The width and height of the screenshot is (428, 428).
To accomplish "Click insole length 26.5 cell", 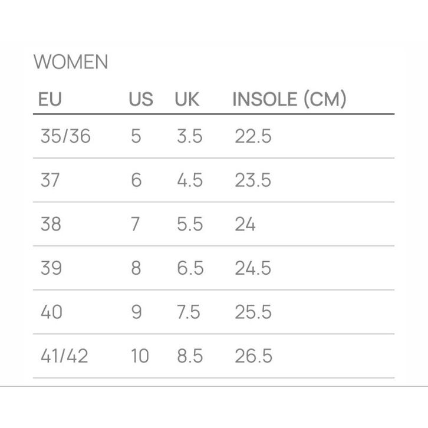I will tap(253, 356).
